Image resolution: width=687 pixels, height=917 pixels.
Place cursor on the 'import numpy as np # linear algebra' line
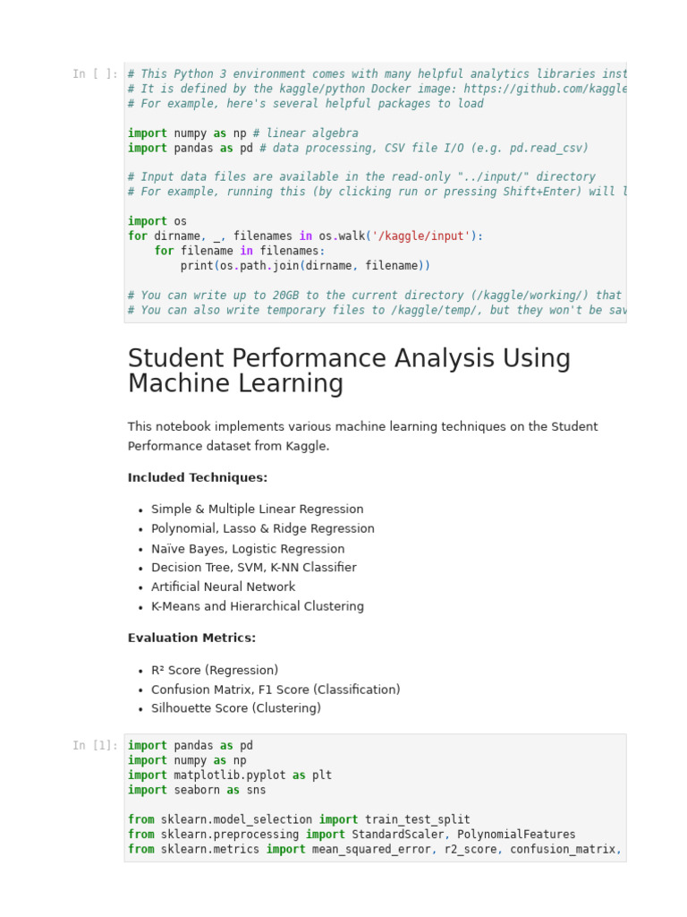(242, 133)
